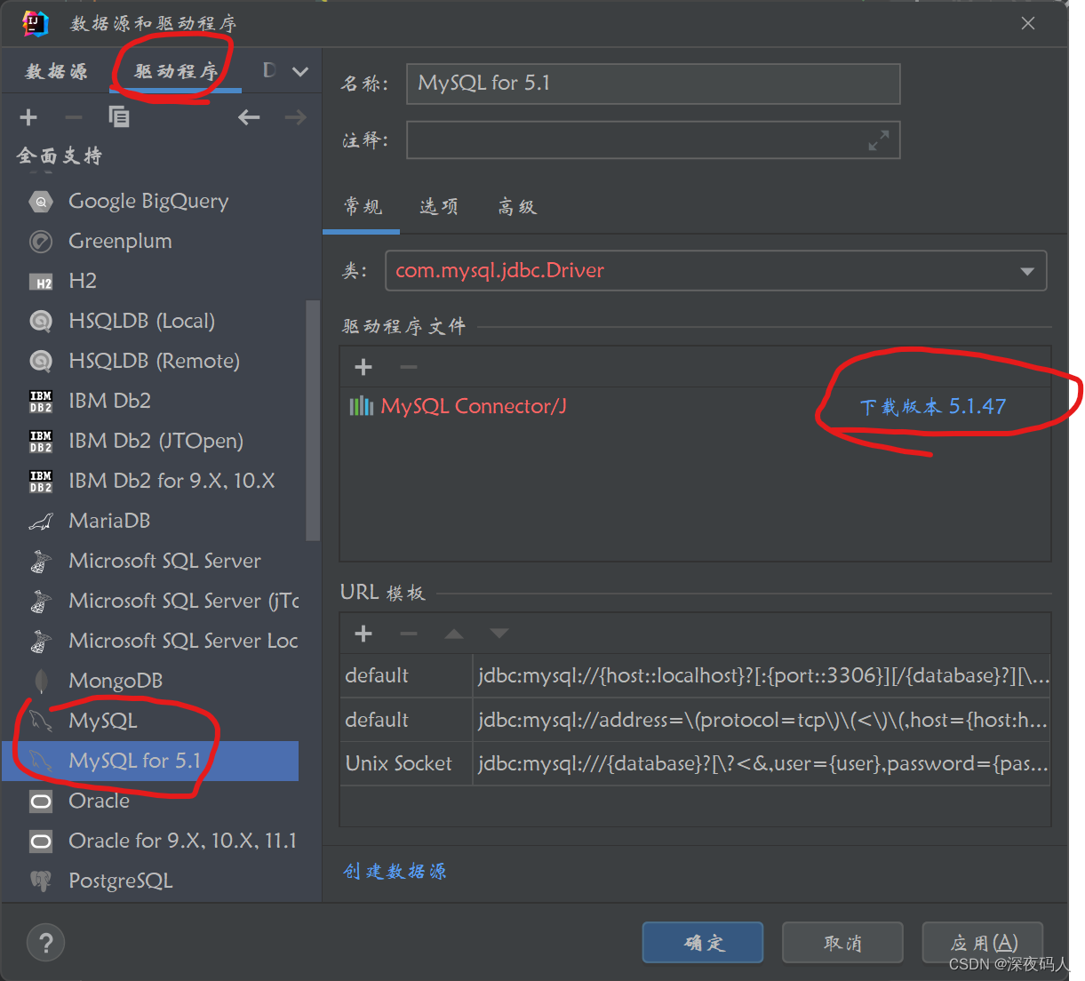Image resolution: width=1085 pixels, height=981 pixels.
Task: Switch to the 驱动程序 tab
Action: [x=176, y=71]
